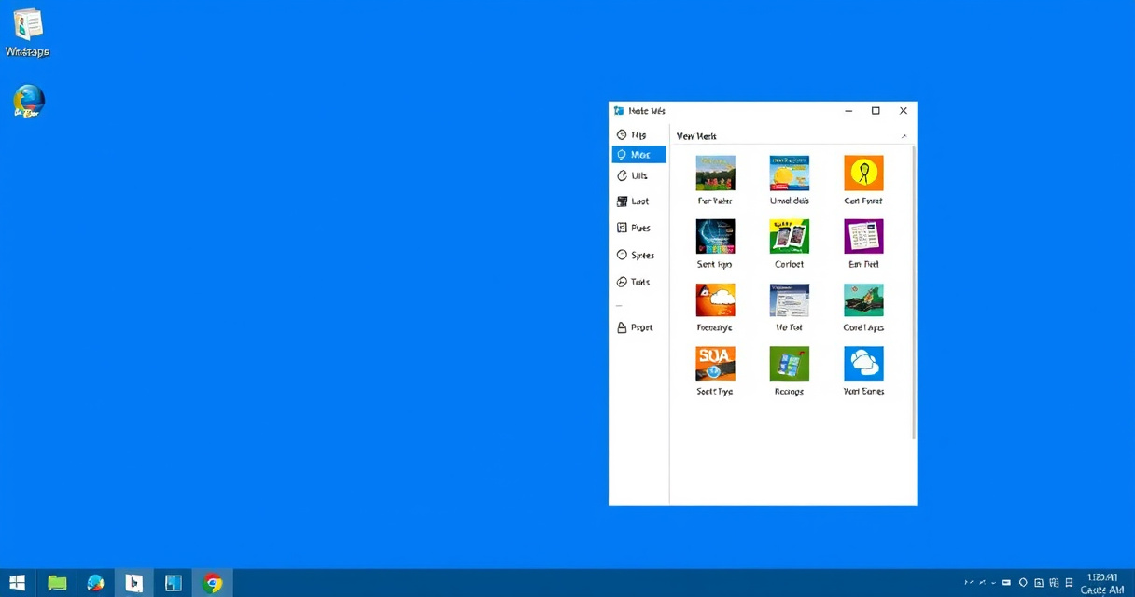1135x597 pixels.
Task: Open the purple document app tile
Action: click(x=863, y=237)
